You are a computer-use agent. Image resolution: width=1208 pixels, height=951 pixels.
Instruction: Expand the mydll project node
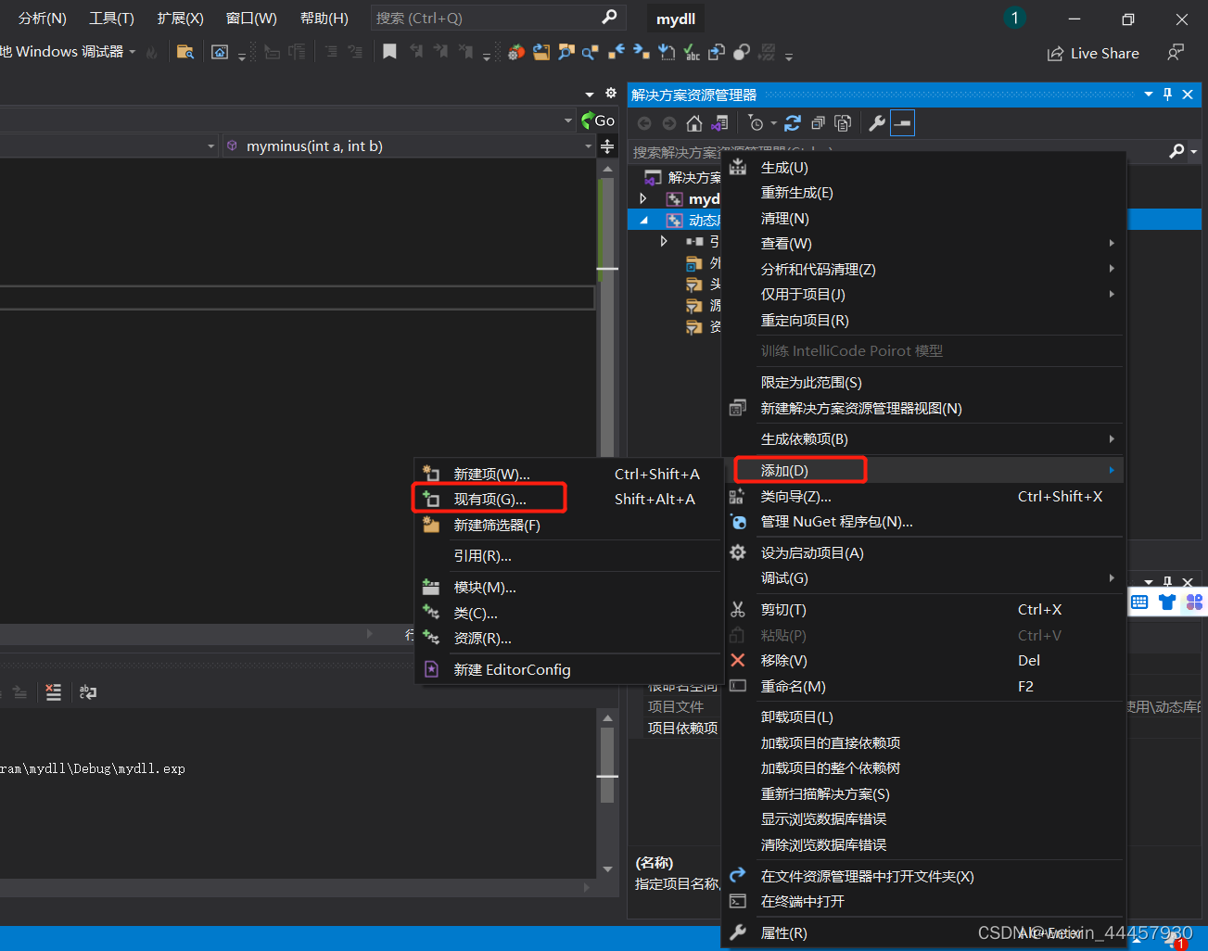pos(643,198)
